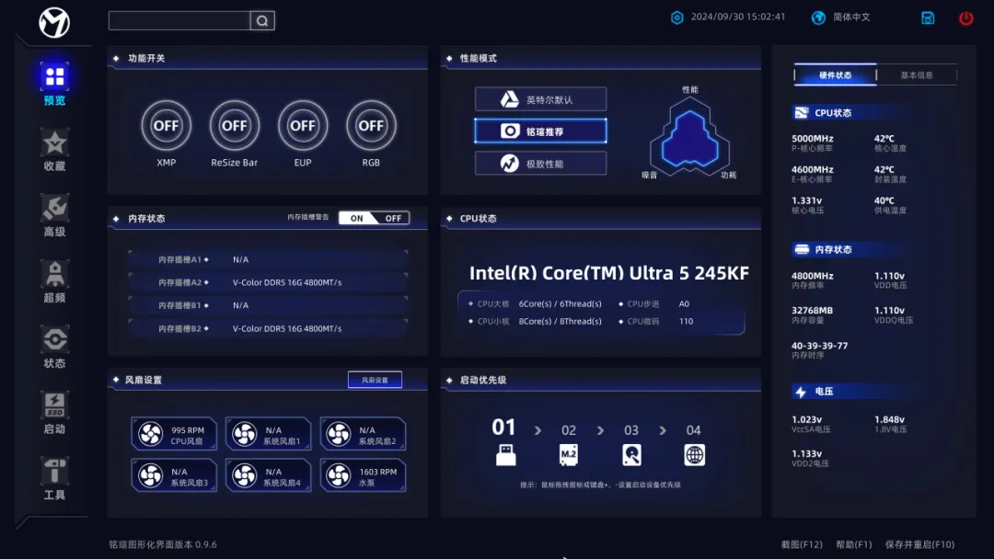Screen dimensions: 994x559
Task: Click the search input field
Action: (179, 20)
